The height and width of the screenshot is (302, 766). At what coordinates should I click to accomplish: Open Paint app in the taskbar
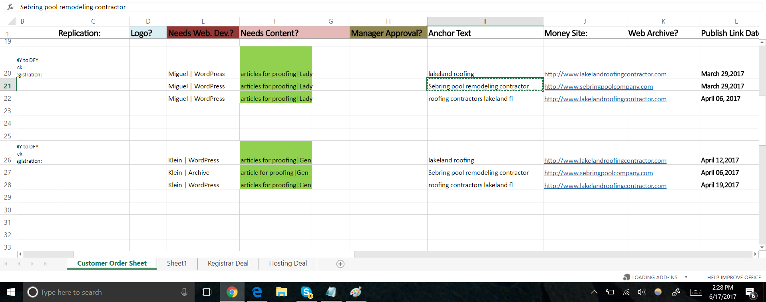tap(356, 292)
